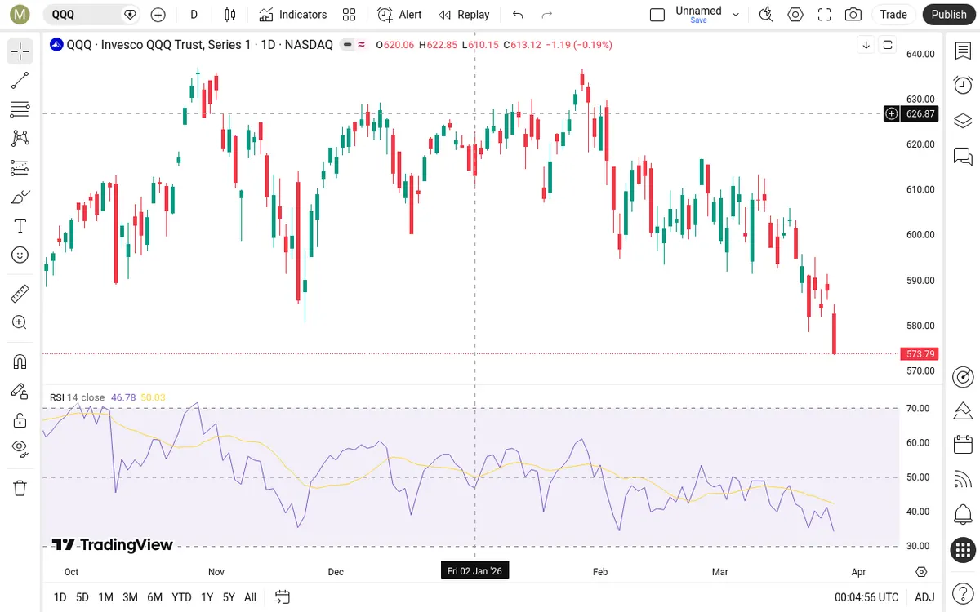Open the watchlist panel icon
Image resolution: width=980 pixels, height=612 pixels.
click(963, 51)
